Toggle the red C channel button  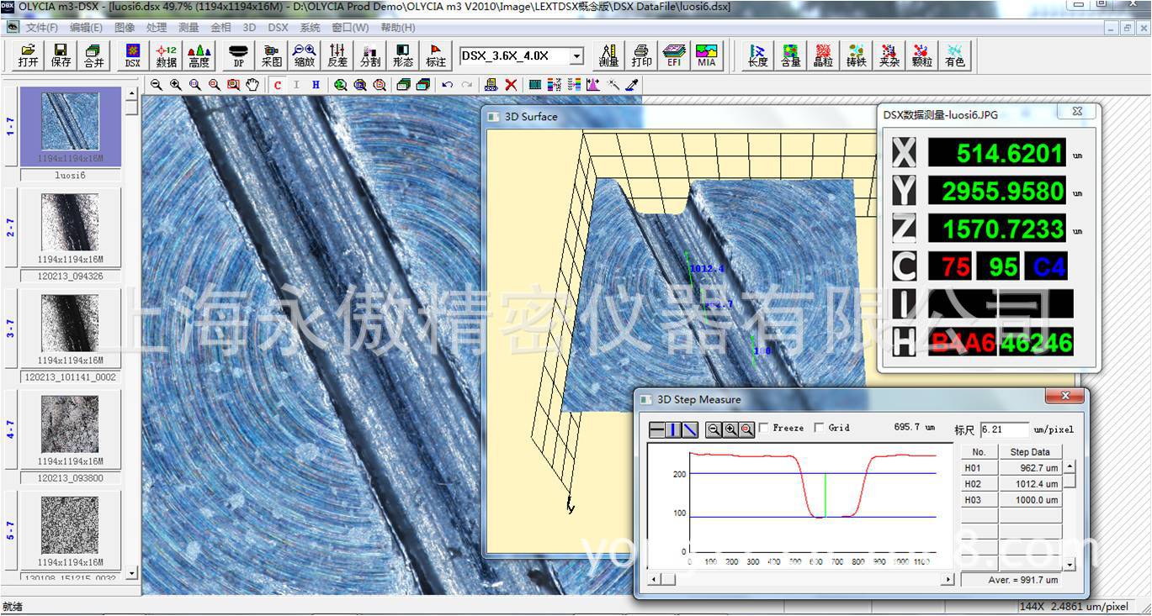pos(277,84)
